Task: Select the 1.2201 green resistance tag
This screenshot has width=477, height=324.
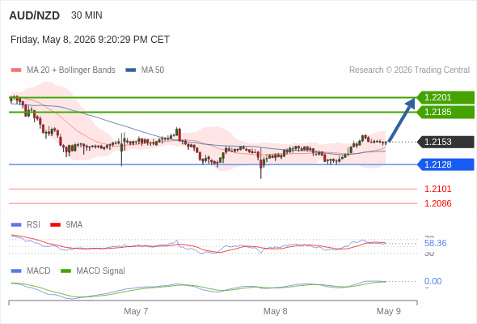Action: click(x=445, y=97)
